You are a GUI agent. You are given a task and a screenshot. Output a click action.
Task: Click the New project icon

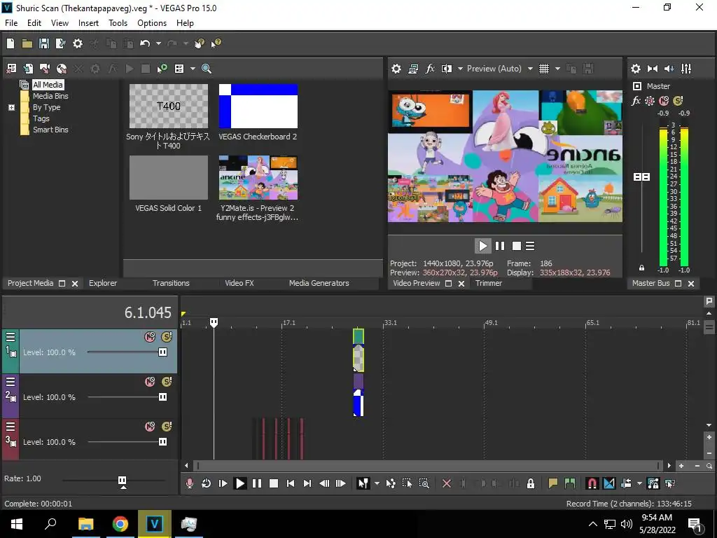(x=11, y=43)
